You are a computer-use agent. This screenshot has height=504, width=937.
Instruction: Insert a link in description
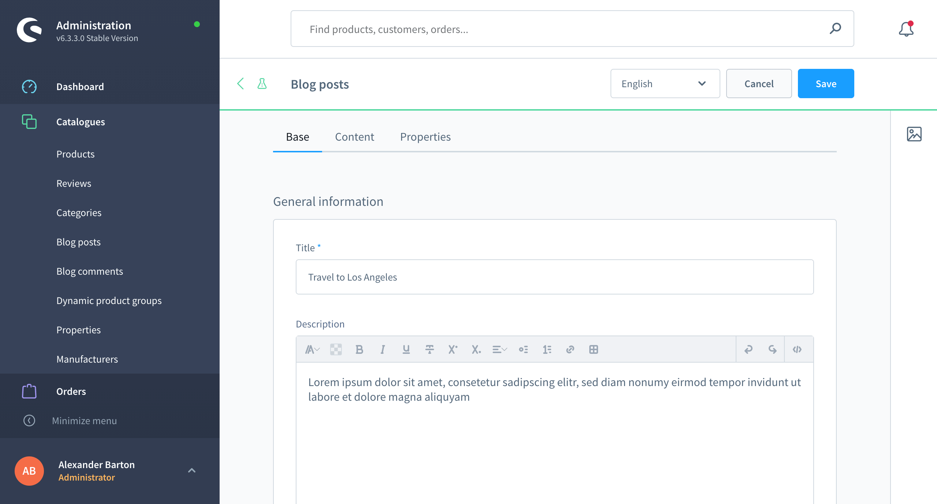tap(570, 349)
